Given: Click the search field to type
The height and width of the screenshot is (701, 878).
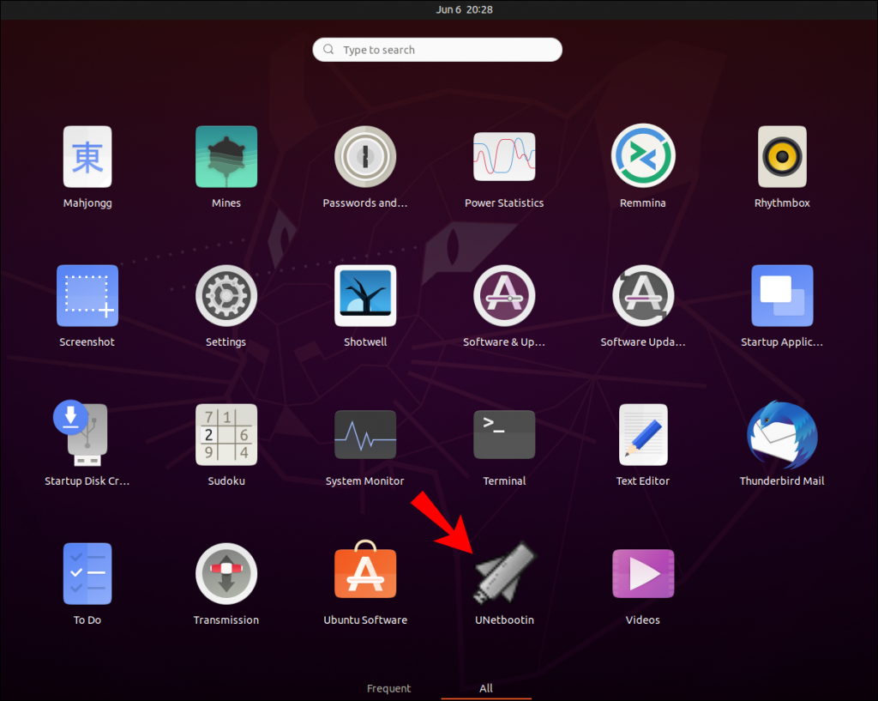Looking at the screenshot, I should pyautogui.click(x=437, y=49).
